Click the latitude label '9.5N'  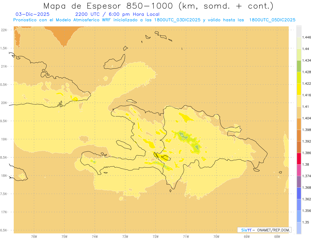point(4,121)
